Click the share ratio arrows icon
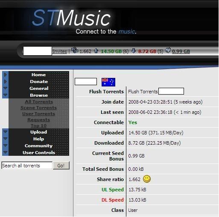The width and height of the screenshot is (219, 217). coord(75,50)
